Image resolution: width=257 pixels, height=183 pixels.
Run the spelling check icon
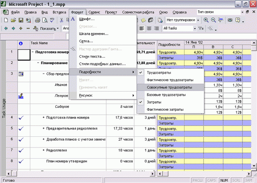(x=52, y=20)
